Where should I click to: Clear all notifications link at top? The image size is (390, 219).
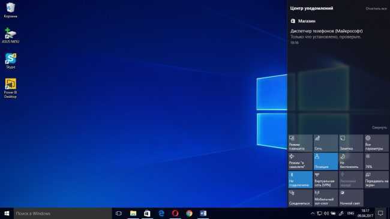(x=376, y=8)
